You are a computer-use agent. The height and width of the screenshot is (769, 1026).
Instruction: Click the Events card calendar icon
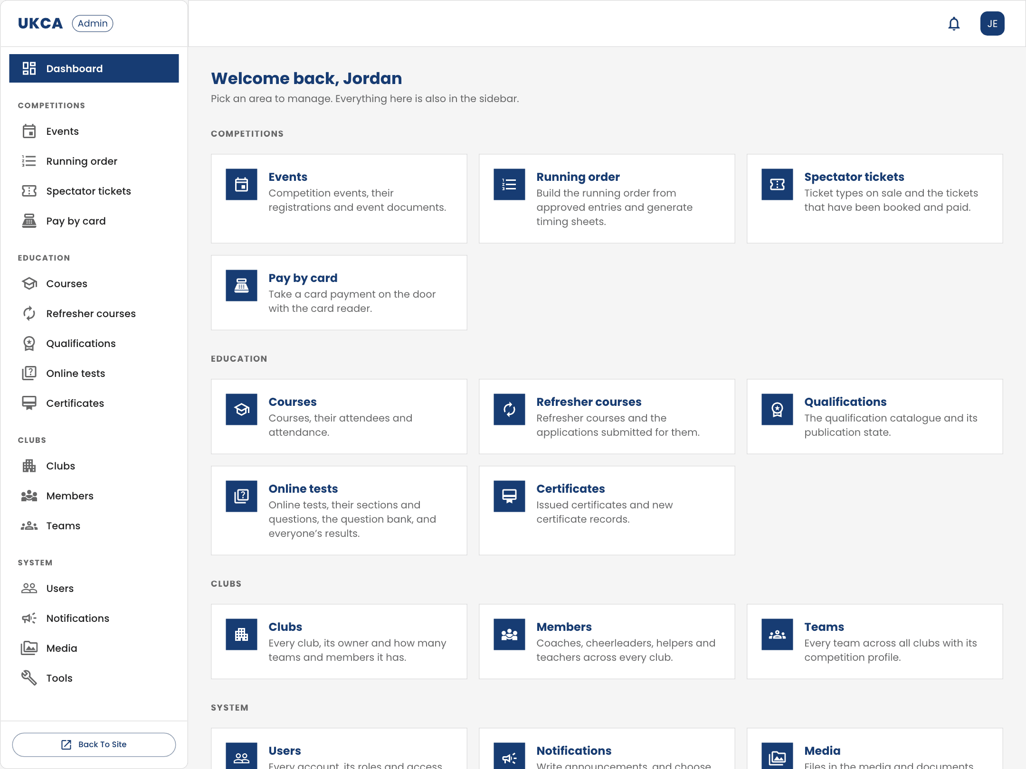click(x=241, y=184)
